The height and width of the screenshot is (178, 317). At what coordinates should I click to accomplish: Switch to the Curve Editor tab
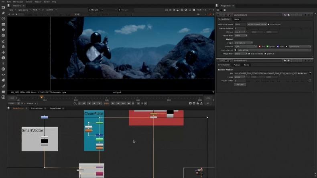coord(37,108)
